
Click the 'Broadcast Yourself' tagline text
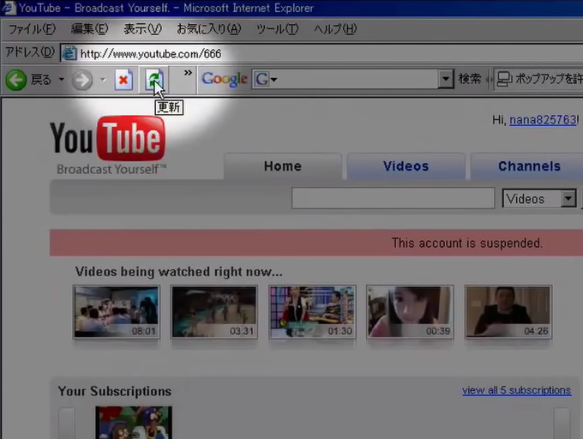[x=111, y=169]
